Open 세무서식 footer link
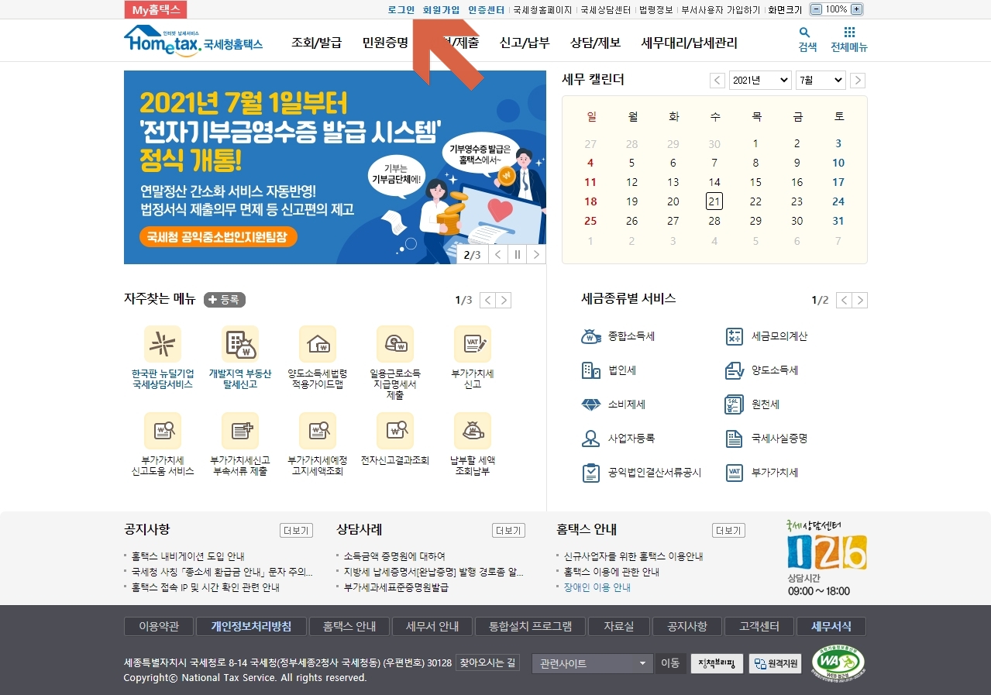 click(x=831, y=626)
